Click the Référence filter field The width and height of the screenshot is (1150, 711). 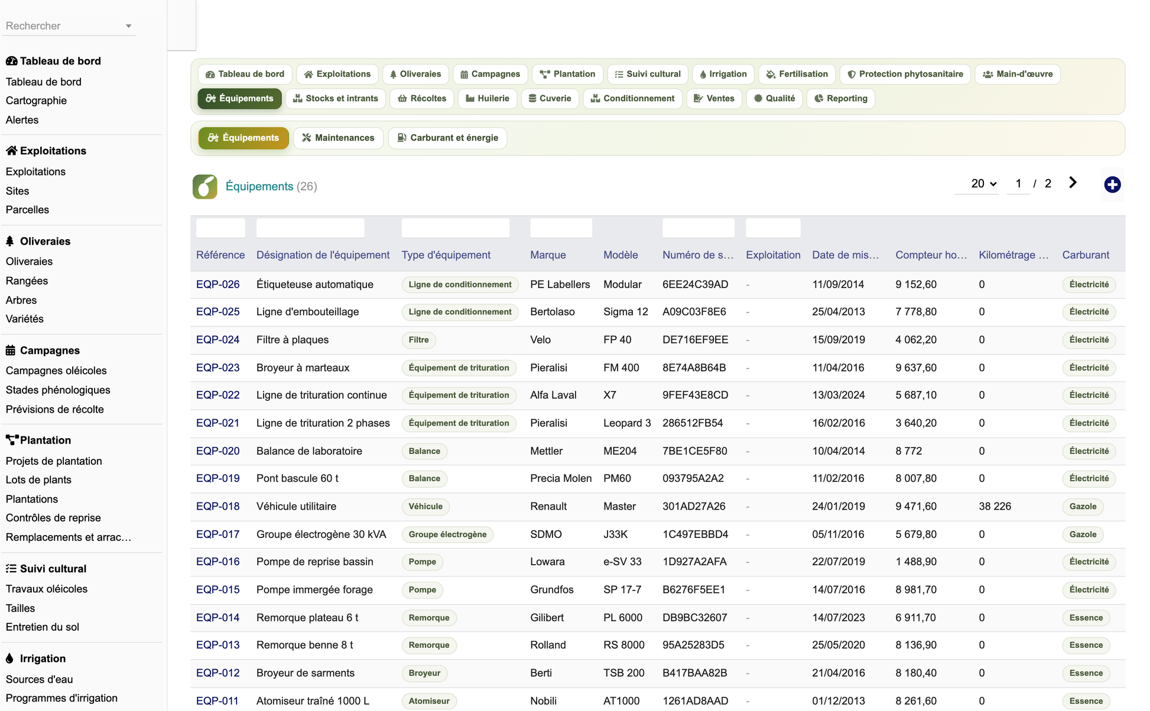point(220,228)
